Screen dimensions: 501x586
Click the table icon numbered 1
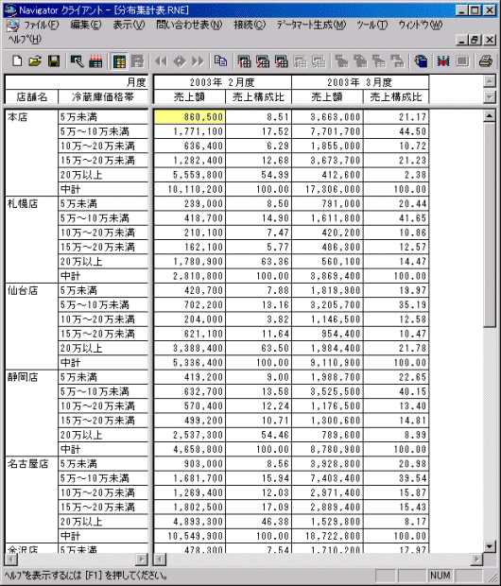tap(245, 61)
